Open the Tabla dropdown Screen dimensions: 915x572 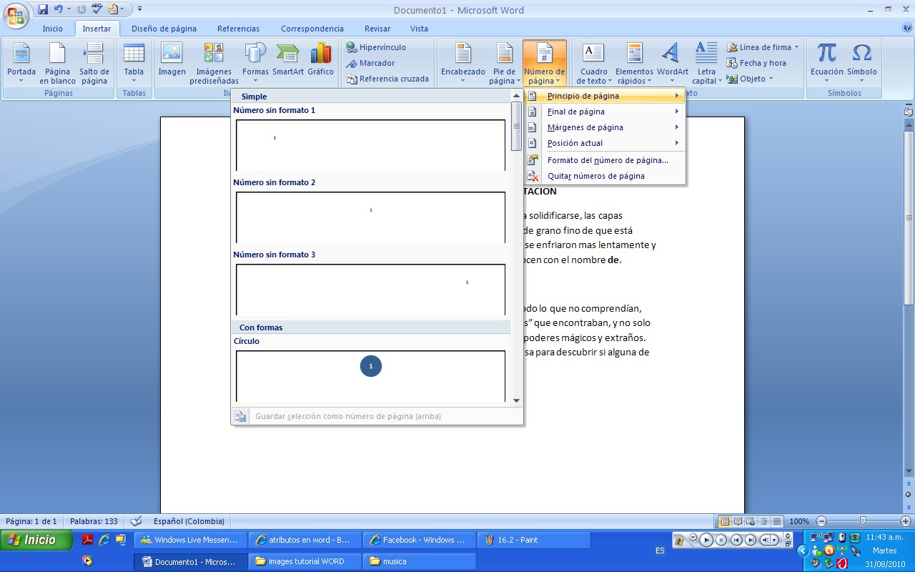point(134,63)
